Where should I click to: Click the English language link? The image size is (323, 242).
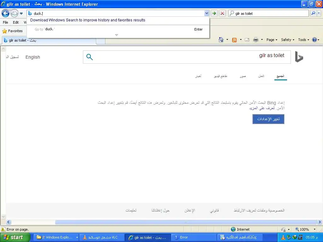(33, 57)
